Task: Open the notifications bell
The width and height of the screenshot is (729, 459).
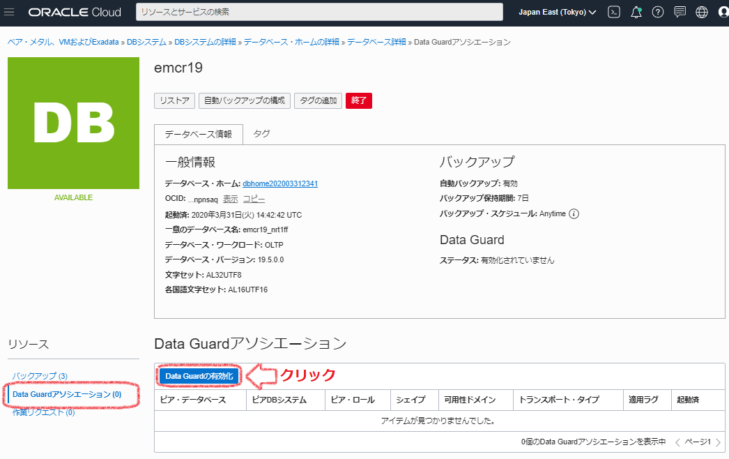Action: [x=636, y=12]
